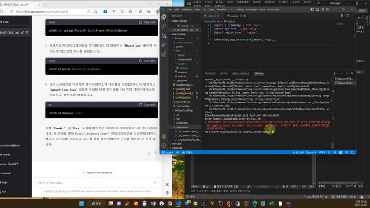
Task: Open Excel from the Windows taskbar
Action: click(272, 203)
